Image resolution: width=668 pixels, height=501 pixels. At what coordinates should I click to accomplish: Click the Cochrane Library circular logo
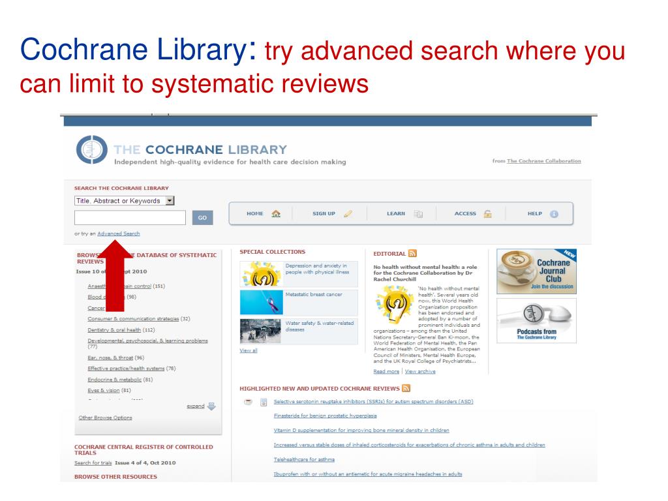(x=91, y=149)
